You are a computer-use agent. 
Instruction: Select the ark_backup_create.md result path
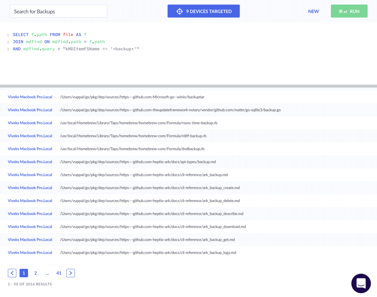[x=150, y=188]
